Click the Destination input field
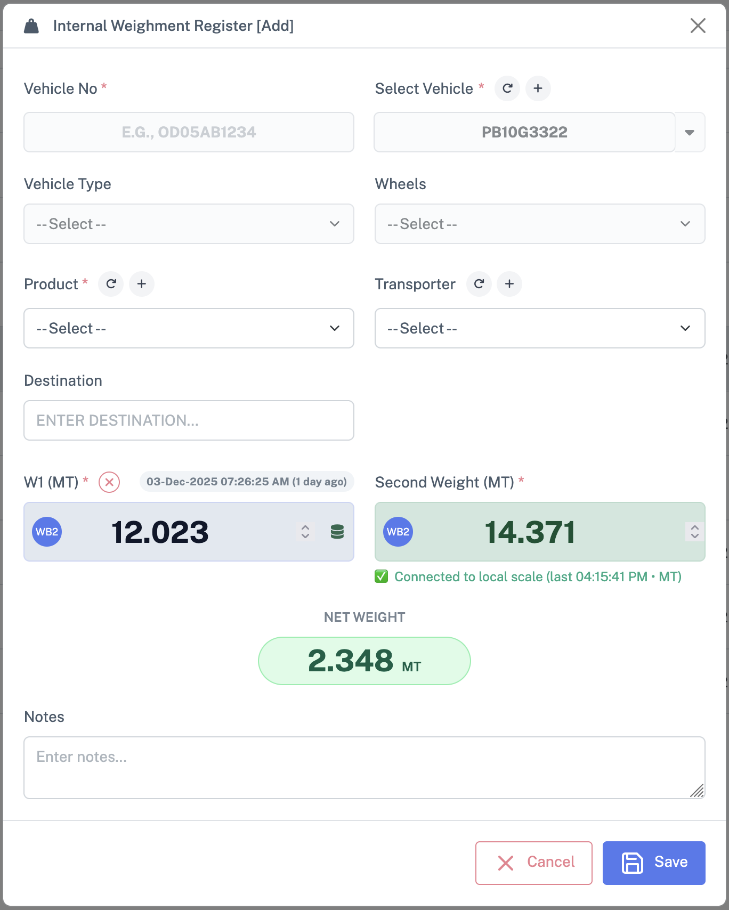The width and height of the screenshot is (729, 910). (189, 420)
